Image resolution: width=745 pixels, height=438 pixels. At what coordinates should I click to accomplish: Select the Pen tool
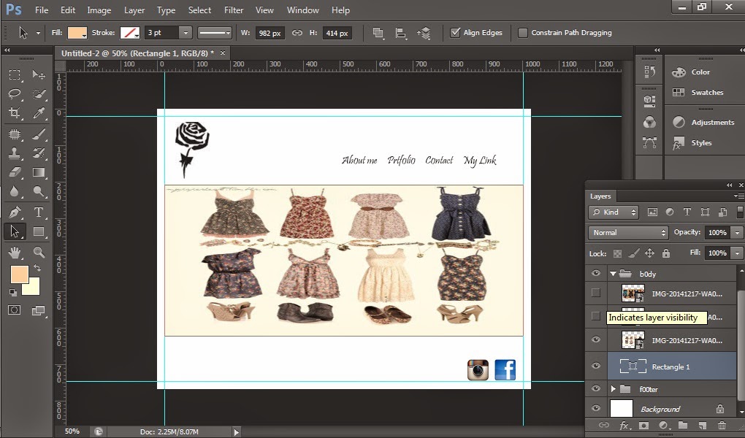point(15,212)
